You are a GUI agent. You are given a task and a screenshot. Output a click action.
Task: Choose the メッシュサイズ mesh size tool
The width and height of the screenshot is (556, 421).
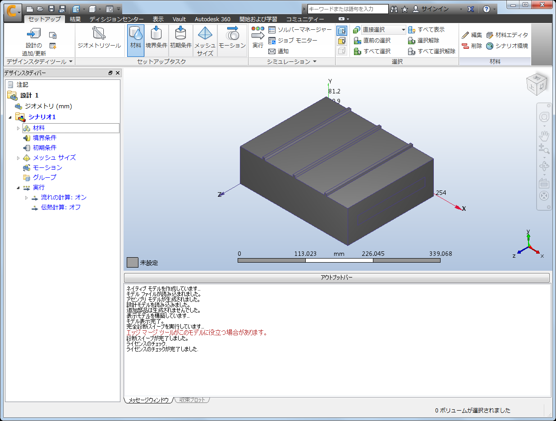pyautogui.click(x=205, y=40)
